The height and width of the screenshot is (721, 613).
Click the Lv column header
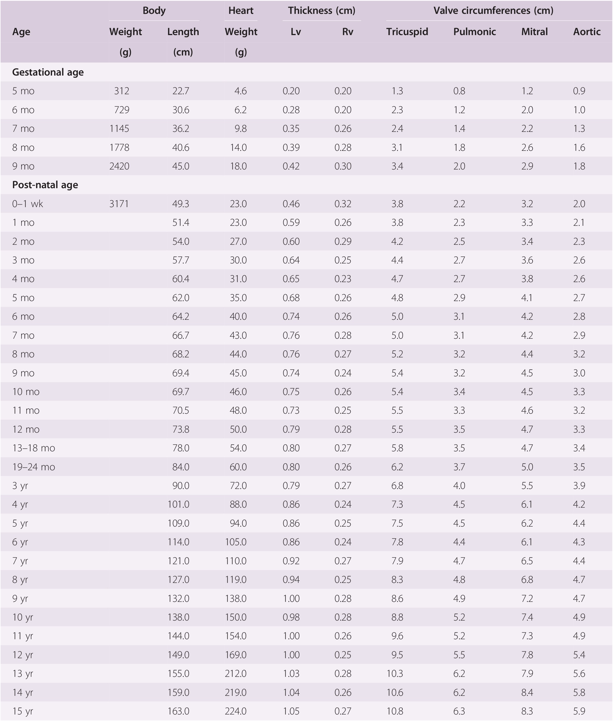(x=296, y=32)
